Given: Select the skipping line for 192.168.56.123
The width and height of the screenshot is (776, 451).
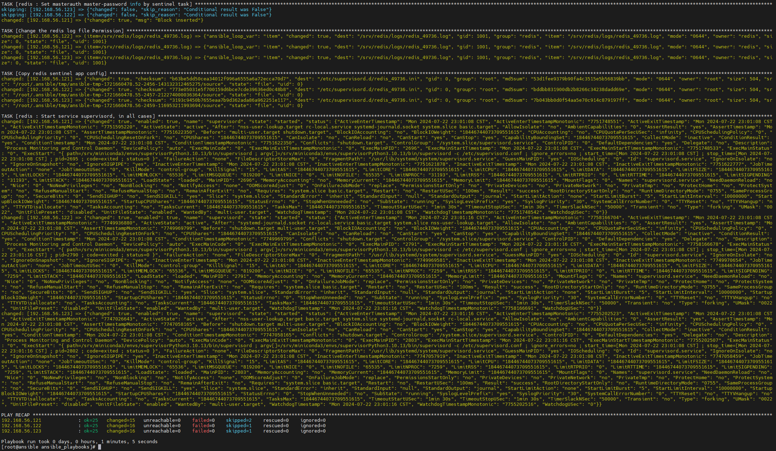Looking at the screenshot, I should pos(137,10).
